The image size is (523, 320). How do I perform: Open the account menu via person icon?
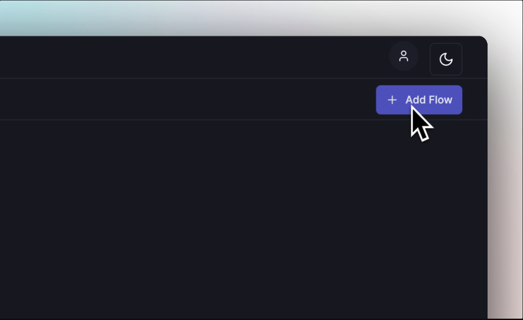403,57
